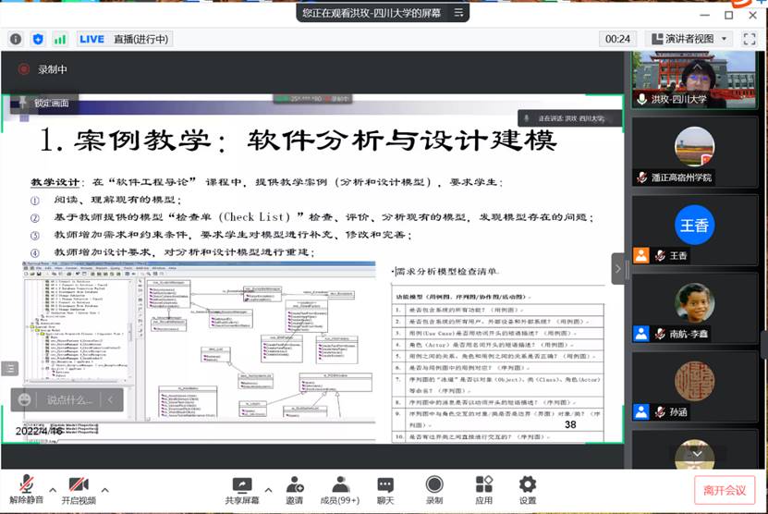Toggle the 锁定画面 lock screen control
The height and width of the screenshot is (514, 768).
43,103
